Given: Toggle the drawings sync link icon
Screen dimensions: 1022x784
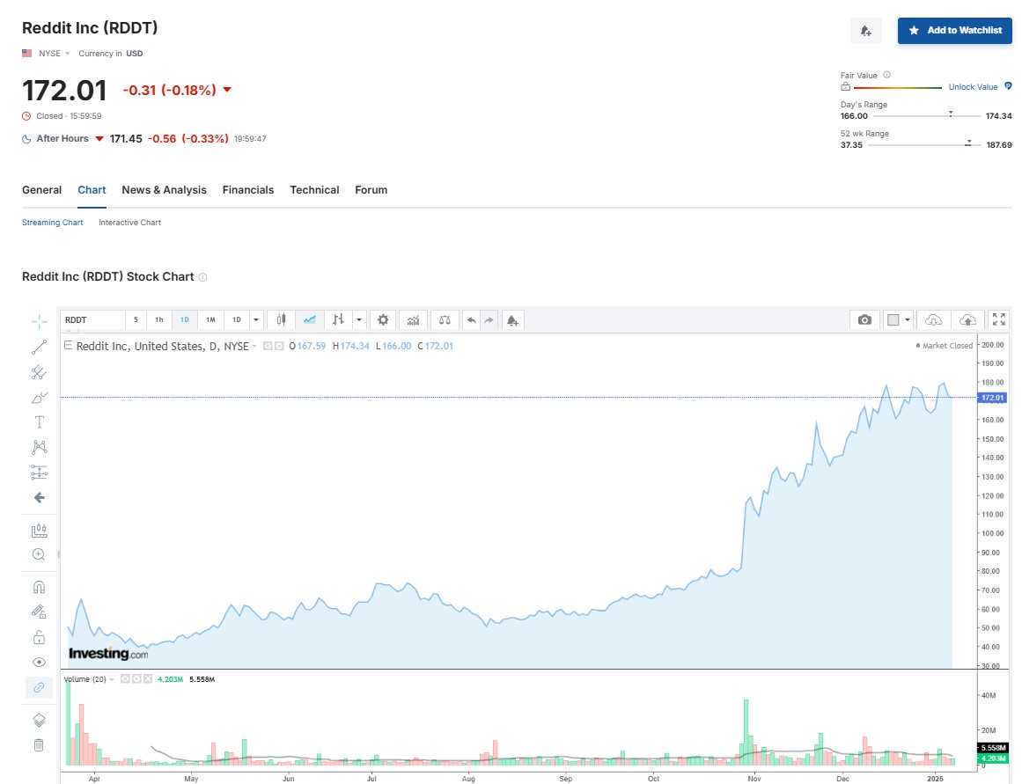Looking at the screenshot, I should [39, 687].
